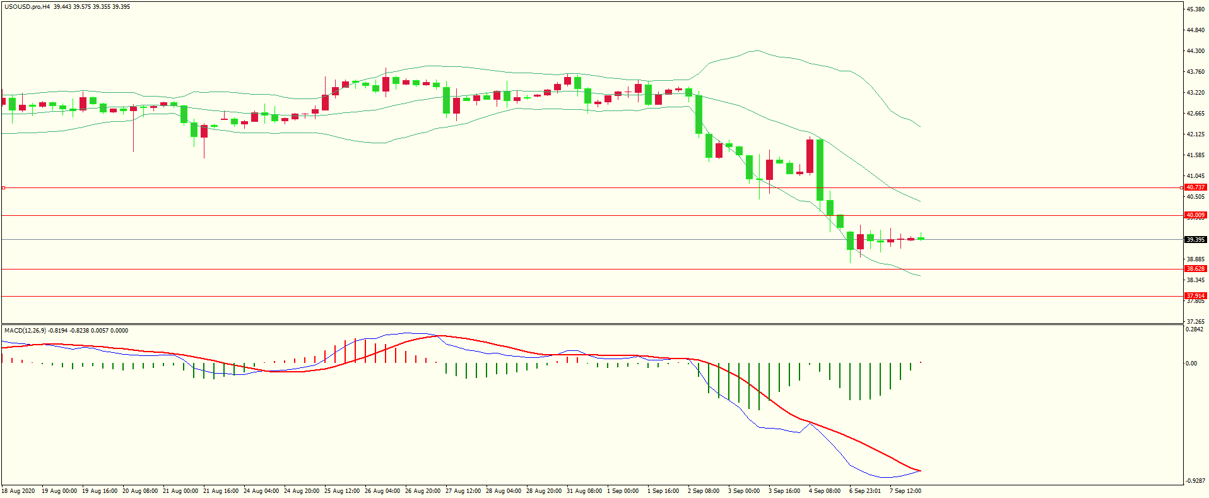Select the red 37.914 price tag
Screen dimensions: 1209x498
pyautogui.click(x=1195, y=296)
